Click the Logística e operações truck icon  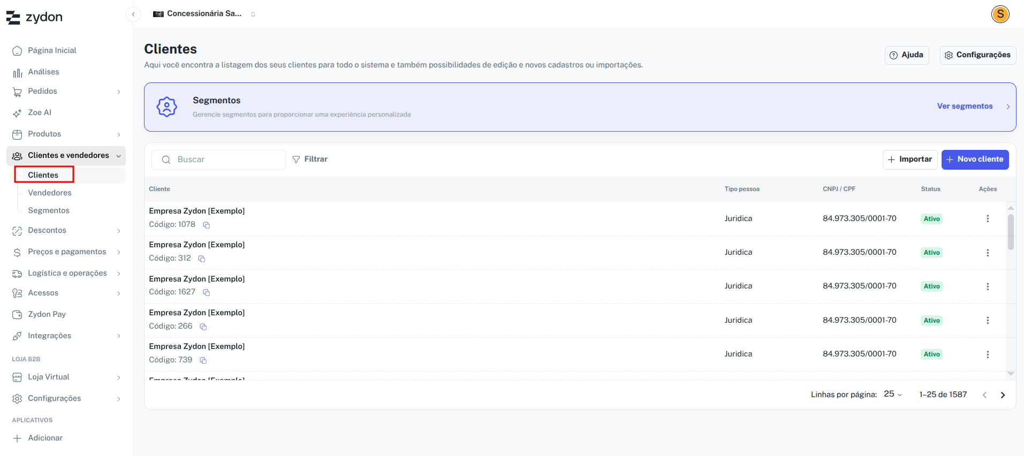tap(17, 273)
